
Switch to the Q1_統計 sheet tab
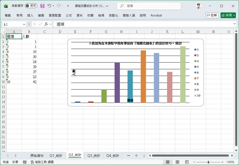[x=56, y=156]
